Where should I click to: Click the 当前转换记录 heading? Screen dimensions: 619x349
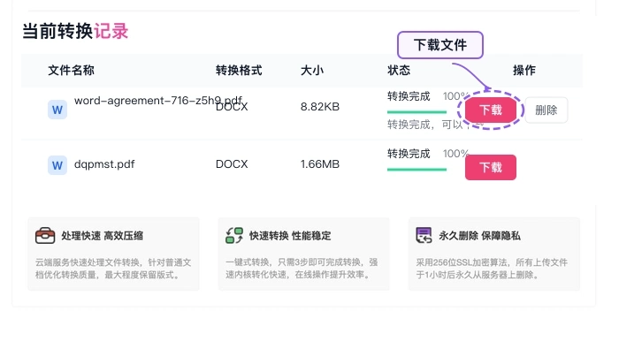coord(75,31)
